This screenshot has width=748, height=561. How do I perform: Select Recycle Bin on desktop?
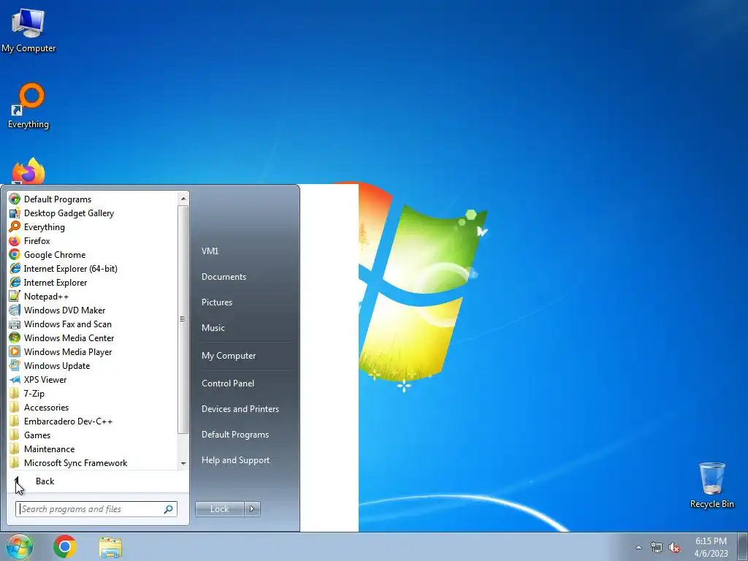(711, 485)
